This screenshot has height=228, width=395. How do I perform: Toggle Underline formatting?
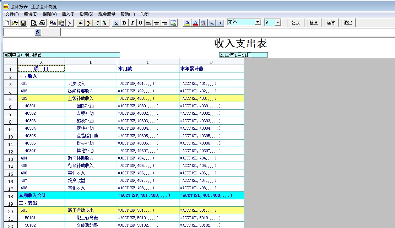(140, 23)
